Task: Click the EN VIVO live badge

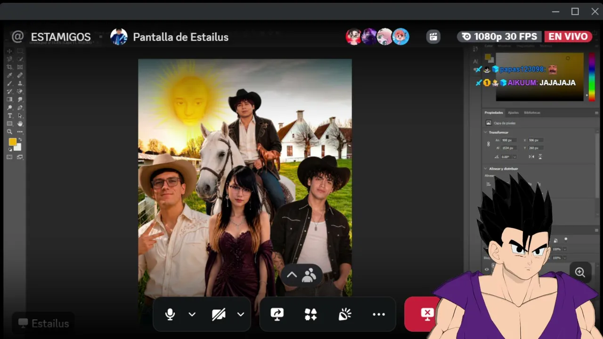Action: (568, 37)
